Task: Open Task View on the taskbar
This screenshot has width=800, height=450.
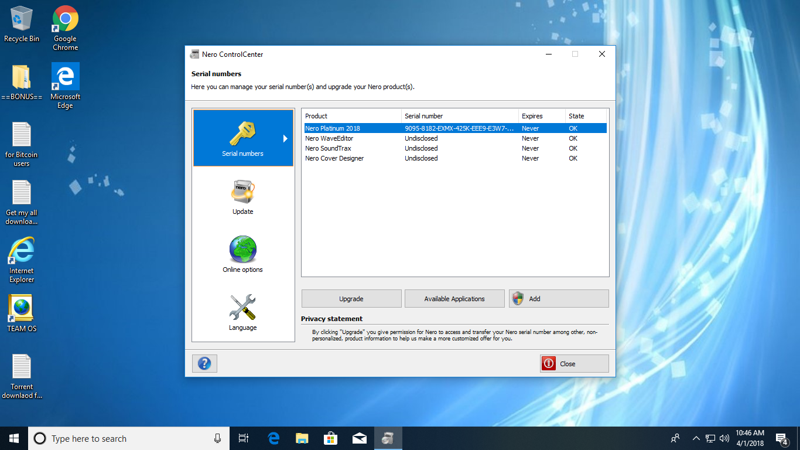Action: 244,438
